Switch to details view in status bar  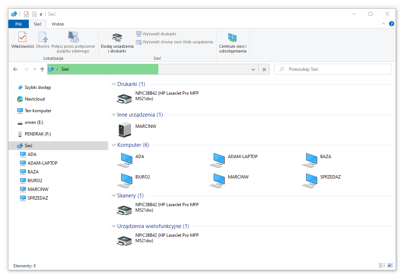pyautogui.click(x=382, y=266)
